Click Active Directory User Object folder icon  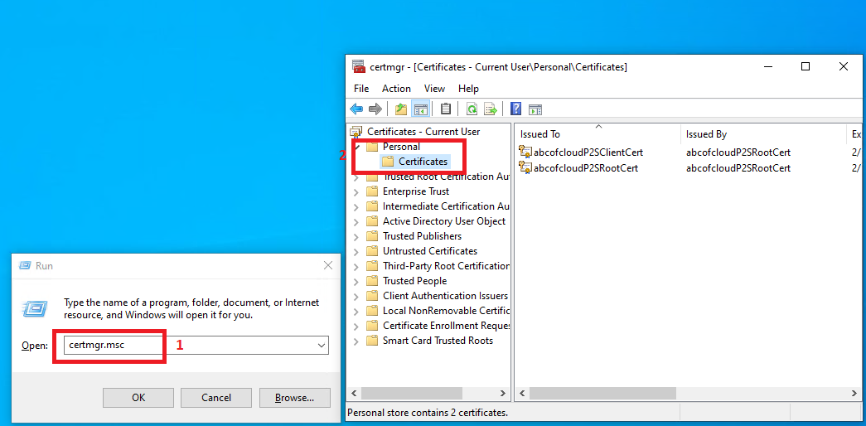point(372,221)
